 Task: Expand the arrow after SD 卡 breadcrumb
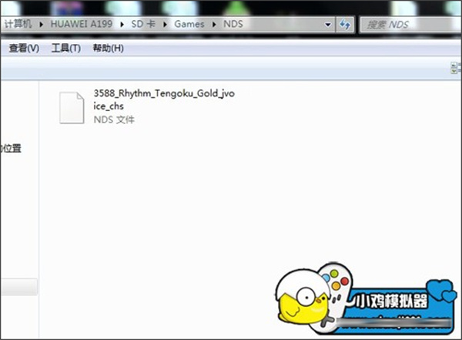165,25
